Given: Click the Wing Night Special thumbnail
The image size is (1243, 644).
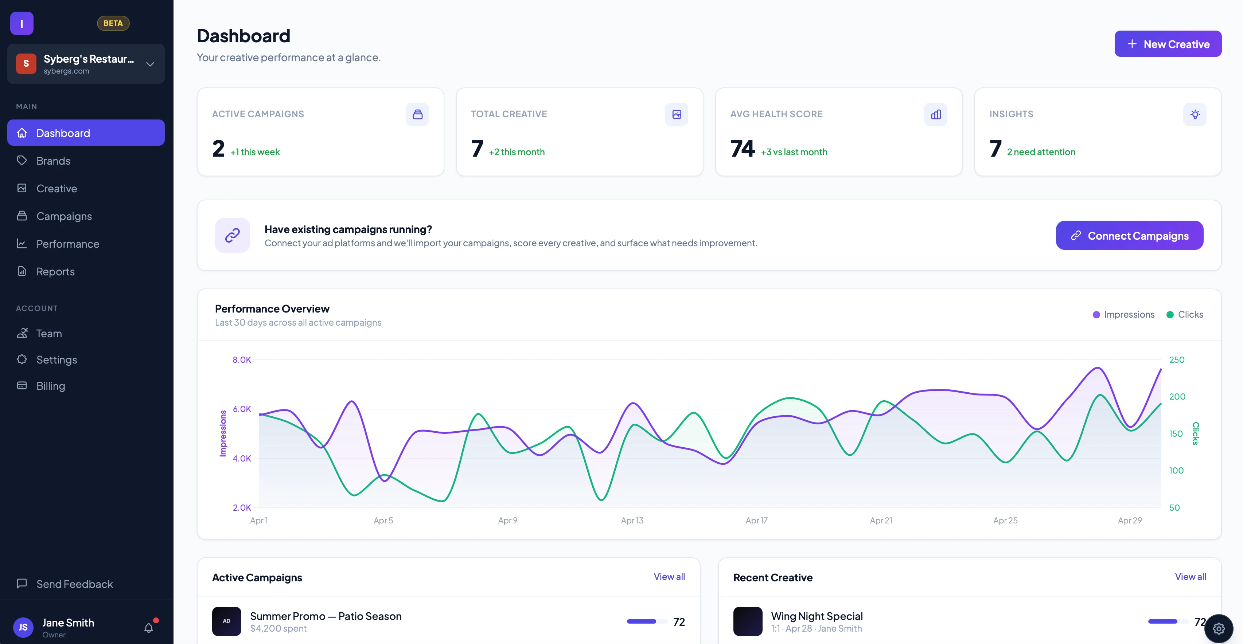Looking at the screenshot, I should point(748,621).
